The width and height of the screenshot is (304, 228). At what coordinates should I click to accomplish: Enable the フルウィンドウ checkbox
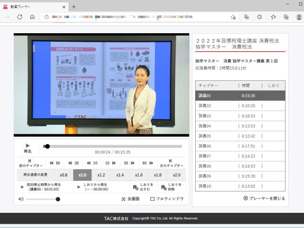152,199
